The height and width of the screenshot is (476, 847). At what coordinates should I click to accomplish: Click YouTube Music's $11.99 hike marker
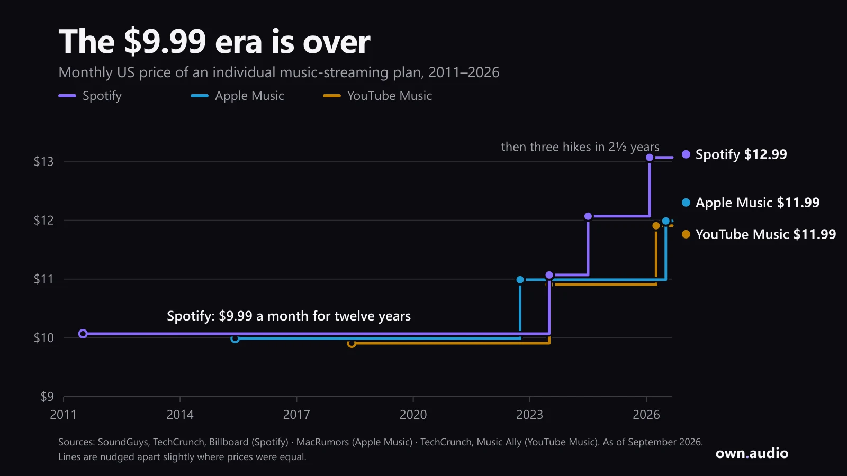(656, 226)
